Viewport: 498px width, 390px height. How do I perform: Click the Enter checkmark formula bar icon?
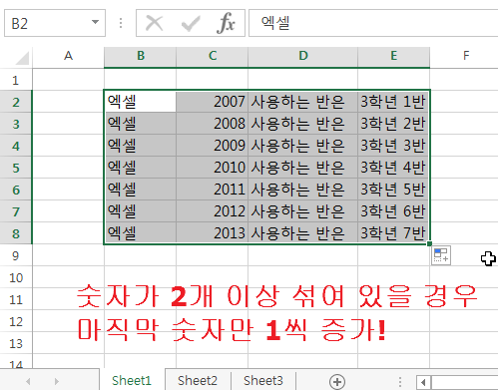[x=191, y=24]
